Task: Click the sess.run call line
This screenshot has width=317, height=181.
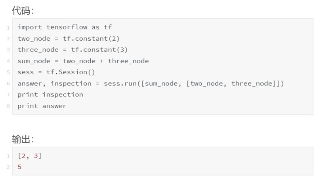Action: tap(151, 83)
